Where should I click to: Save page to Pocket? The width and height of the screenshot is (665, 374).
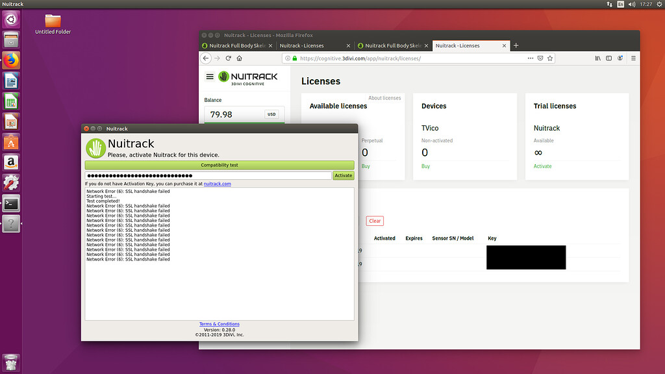point(540,58)
